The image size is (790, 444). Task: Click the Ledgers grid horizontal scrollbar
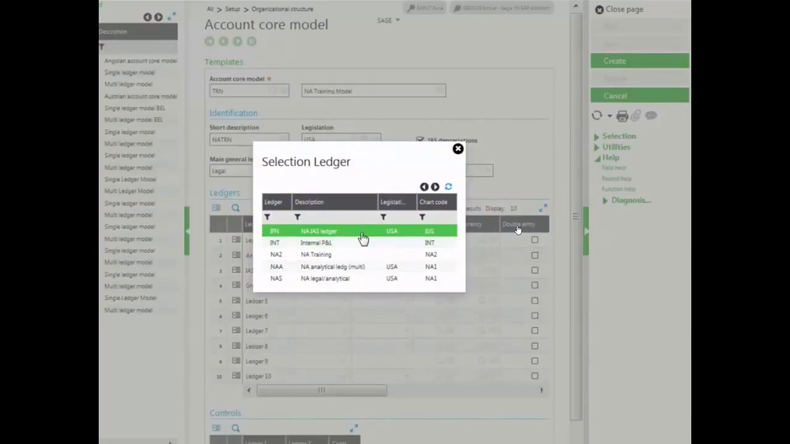[x=322, y=390]
